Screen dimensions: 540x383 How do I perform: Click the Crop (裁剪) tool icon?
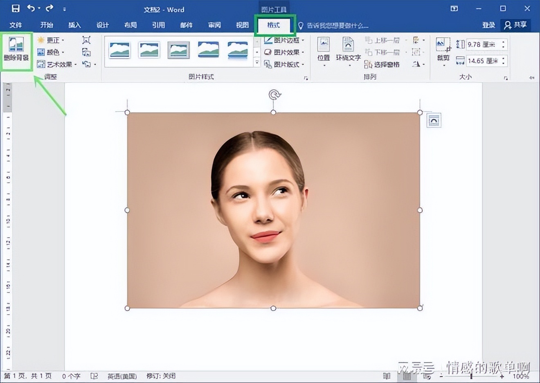[x=443, y=45]
